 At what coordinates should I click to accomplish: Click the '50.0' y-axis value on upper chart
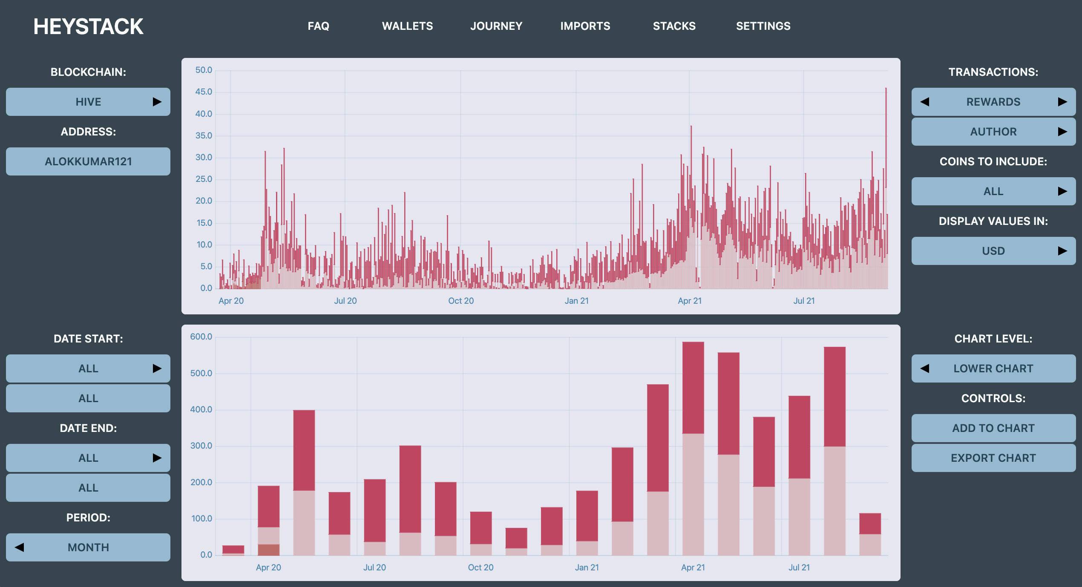(204, 70)
